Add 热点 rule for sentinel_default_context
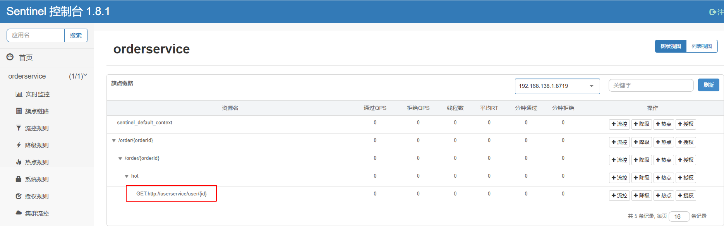 click(664, 124)
